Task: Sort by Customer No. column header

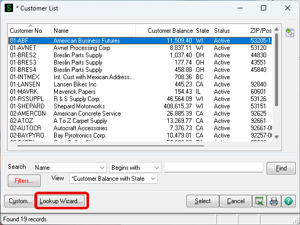Action: point(30,30)
